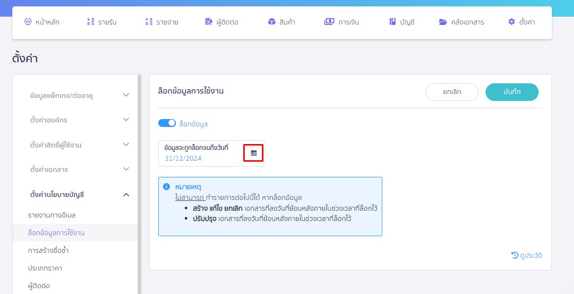The image size is (574, 294).
Task: Toggle the ล็อกข้อมูล switch
Action: pyautogui.click(x=167, y=123)
